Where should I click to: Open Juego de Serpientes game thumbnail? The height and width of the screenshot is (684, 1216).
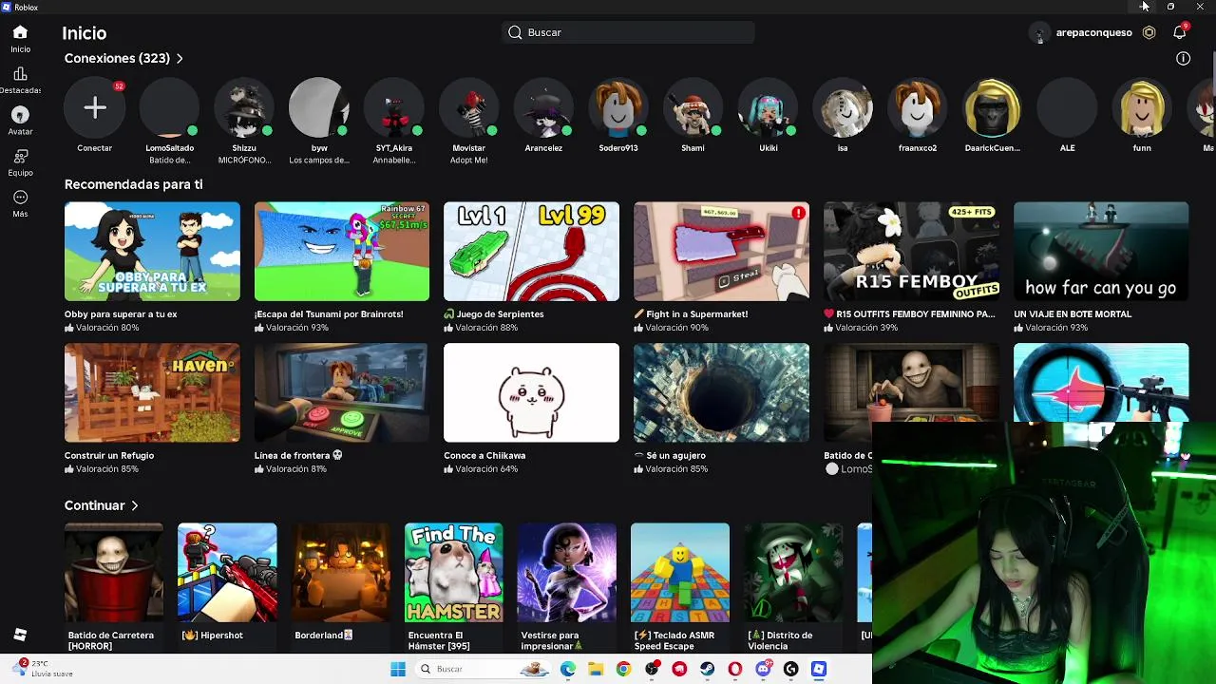[x=531, y=252]
